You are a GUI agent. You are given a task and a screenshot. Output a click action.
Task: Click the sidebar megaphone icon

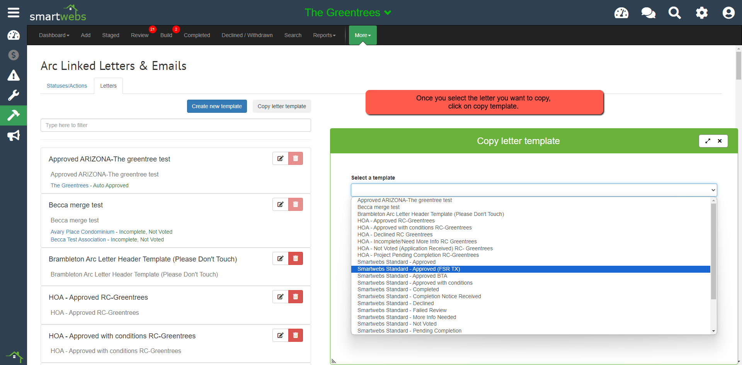click(x=14, y=136)
